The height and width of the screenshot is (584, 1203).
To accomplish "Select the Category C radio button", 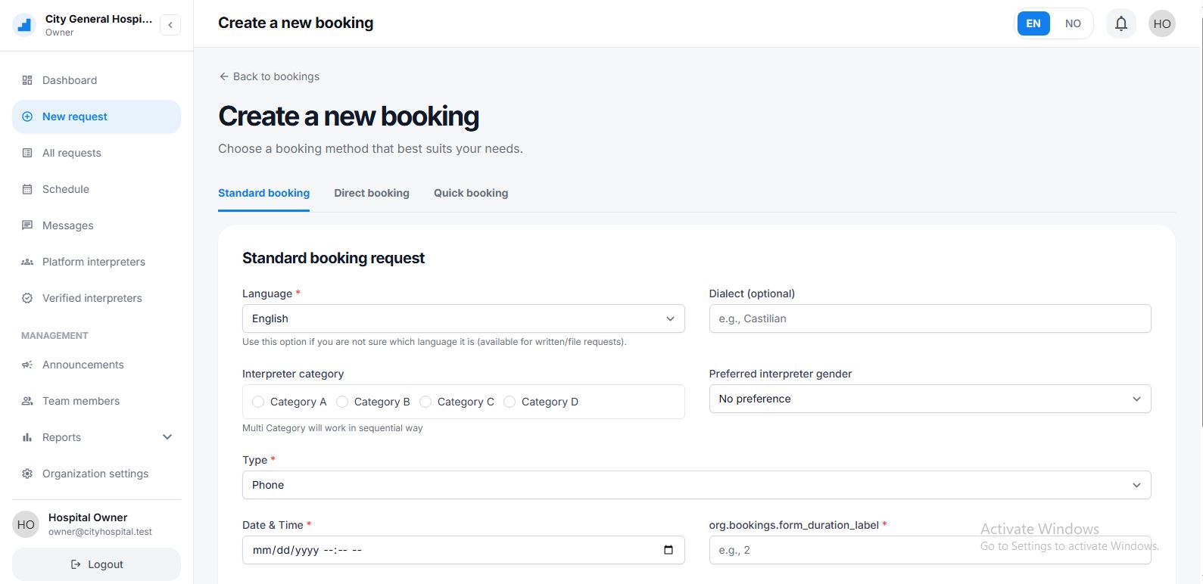I will tap(425, 402).
